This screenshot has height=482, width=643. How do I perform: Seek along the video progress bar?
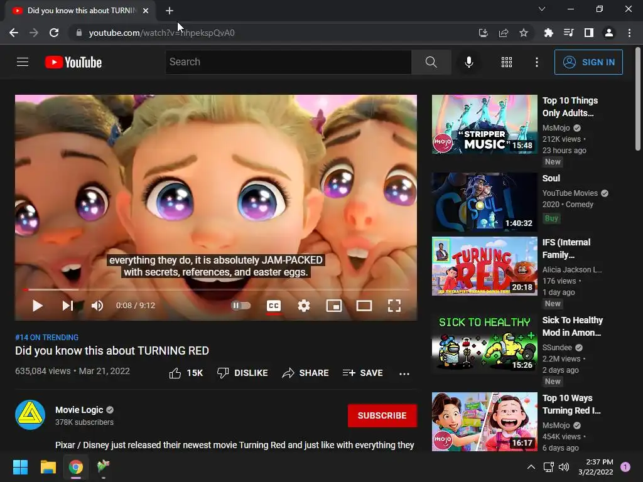click(216, 289)
